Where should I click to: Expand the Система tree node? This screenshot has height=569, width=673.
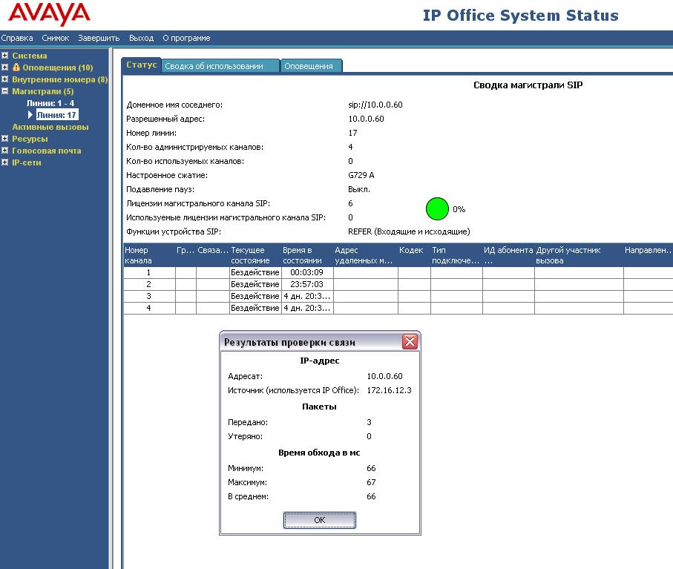click(4, 56)
